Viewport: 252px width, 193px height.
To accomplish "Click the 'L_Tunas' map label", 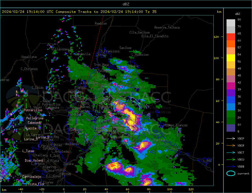I will 28,151.
